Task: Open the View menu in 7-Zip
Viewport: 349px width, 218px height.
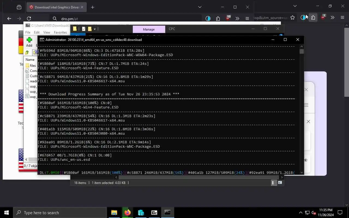Action: pyautogui.click(x=47, y=32)
